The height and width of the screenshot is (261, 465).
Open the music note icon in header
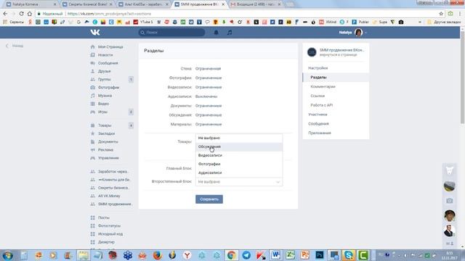pyautogui.click(x=230, y=32)
